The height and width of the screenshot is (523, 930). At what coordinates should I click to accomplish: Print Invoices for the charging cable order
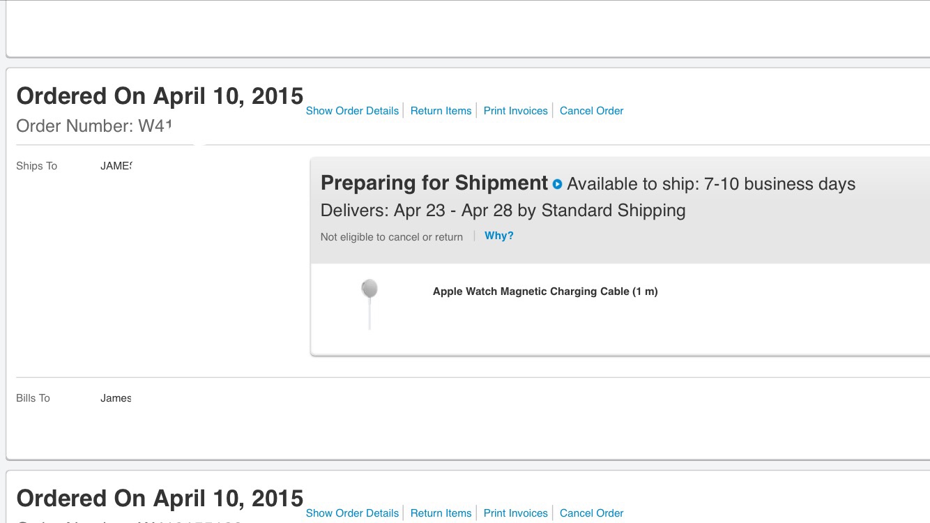(516, 111)
